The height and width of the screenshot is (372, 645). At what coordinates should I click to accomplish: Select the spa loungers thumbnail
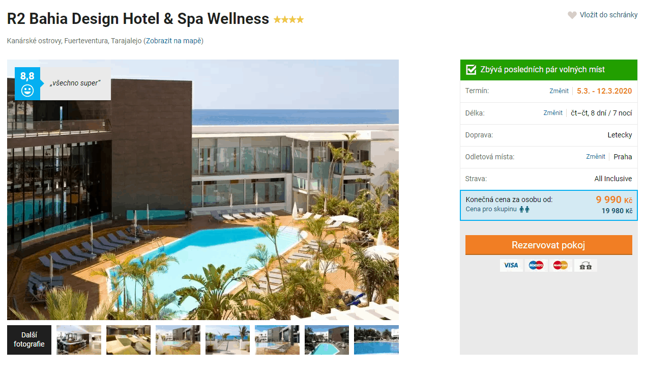[128, 340]
